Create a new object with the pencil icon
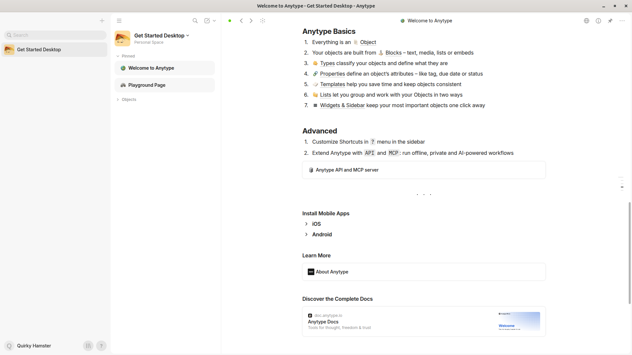Image resolution: width=632 pixels, height=355 pixels. point(207,21)
